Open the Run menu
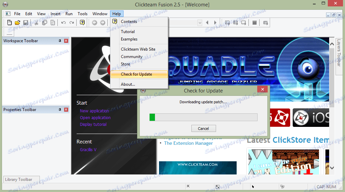Viewport: 345px width, 192px height. pos(69,13)
